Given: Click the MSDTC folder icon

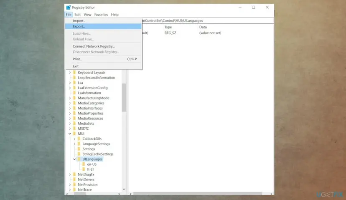Looking at the screenshot, I should (x=74, y=128).
